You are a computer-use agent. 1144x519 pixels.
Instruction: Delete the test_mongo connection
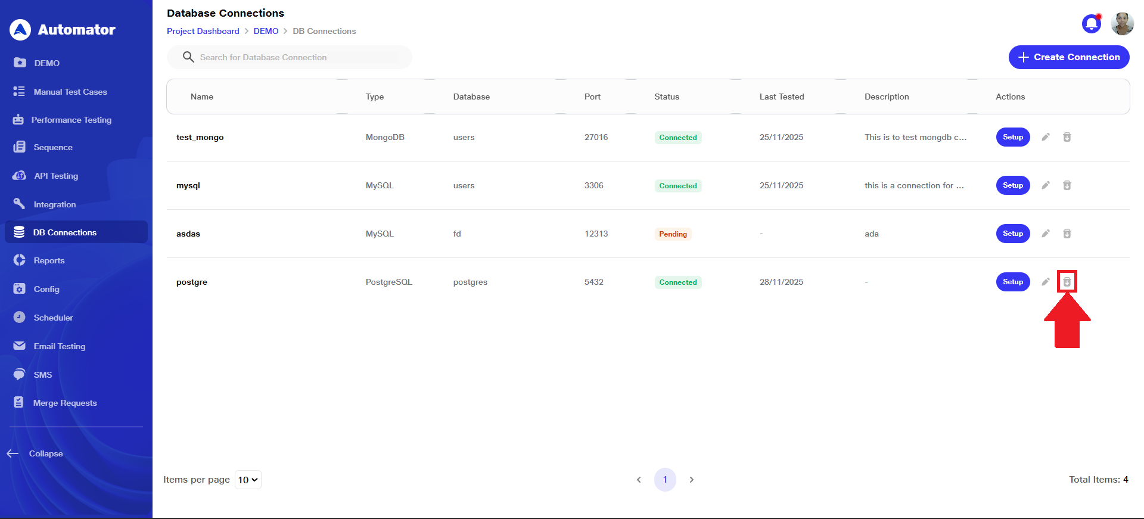point(1067,137)
